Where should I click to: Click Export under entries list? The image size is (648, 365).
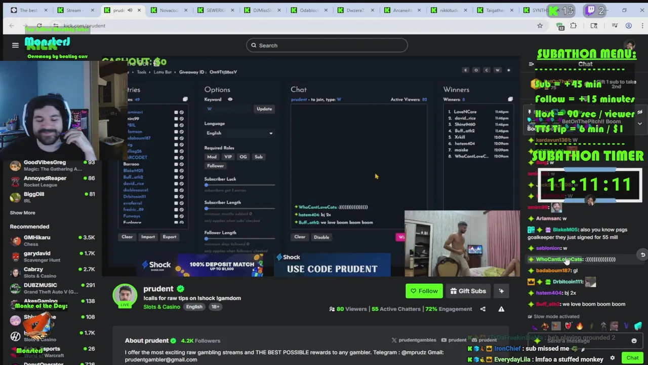click(170, 237)
